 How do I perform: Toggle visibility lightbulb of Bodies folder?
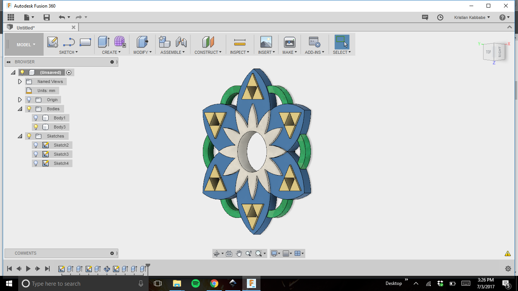(29, 109)
